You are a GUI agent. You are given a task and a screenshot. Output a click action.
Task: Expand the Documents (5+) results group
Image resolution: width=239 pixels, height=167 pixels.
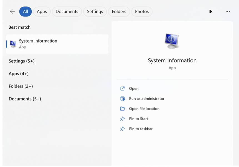coord(25,99)
